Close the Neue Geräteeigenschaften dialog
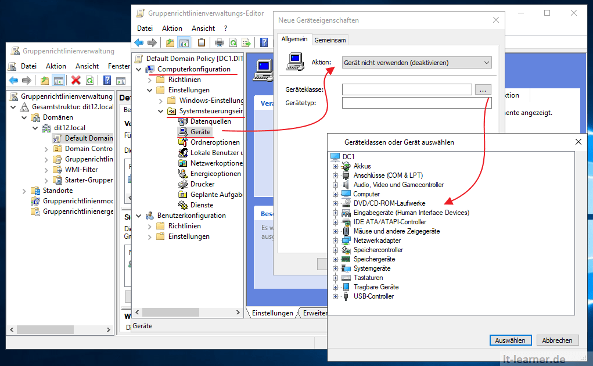 [x=496, y=20]
